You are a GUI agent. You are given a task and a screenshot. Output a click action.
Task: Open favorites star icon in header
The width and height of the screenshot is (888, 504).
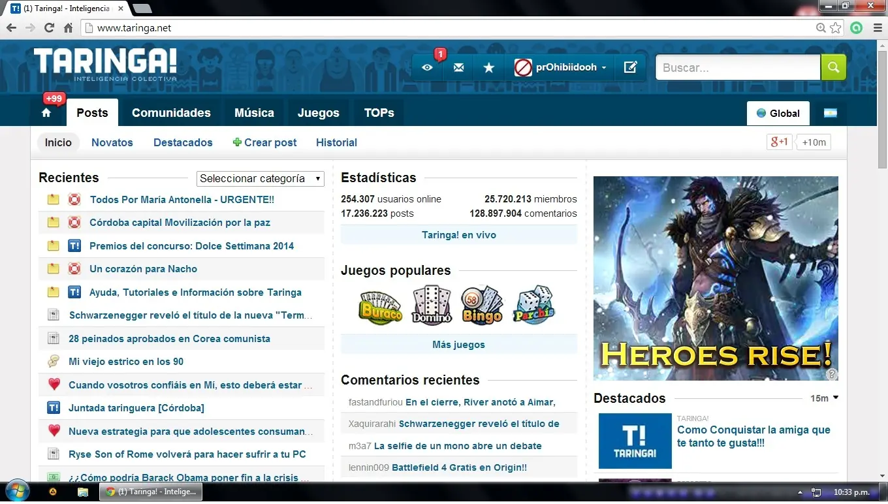(x=488, y=67)
